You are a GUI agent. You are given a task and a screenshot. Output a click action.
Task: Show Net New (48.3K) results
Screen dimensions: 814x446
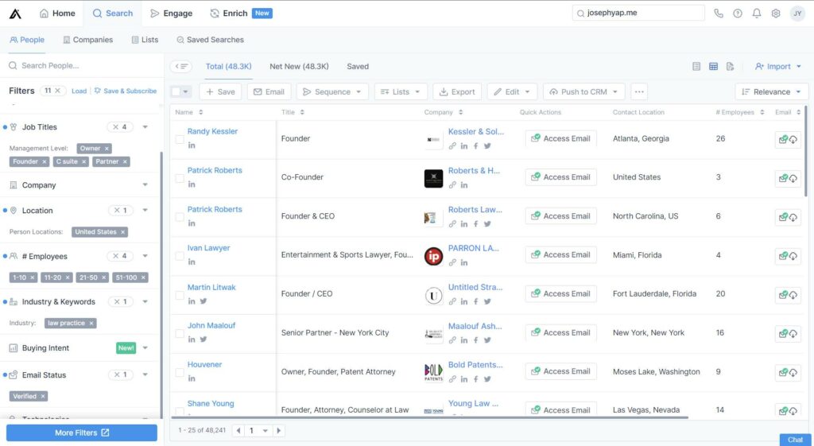pos(299,67)
